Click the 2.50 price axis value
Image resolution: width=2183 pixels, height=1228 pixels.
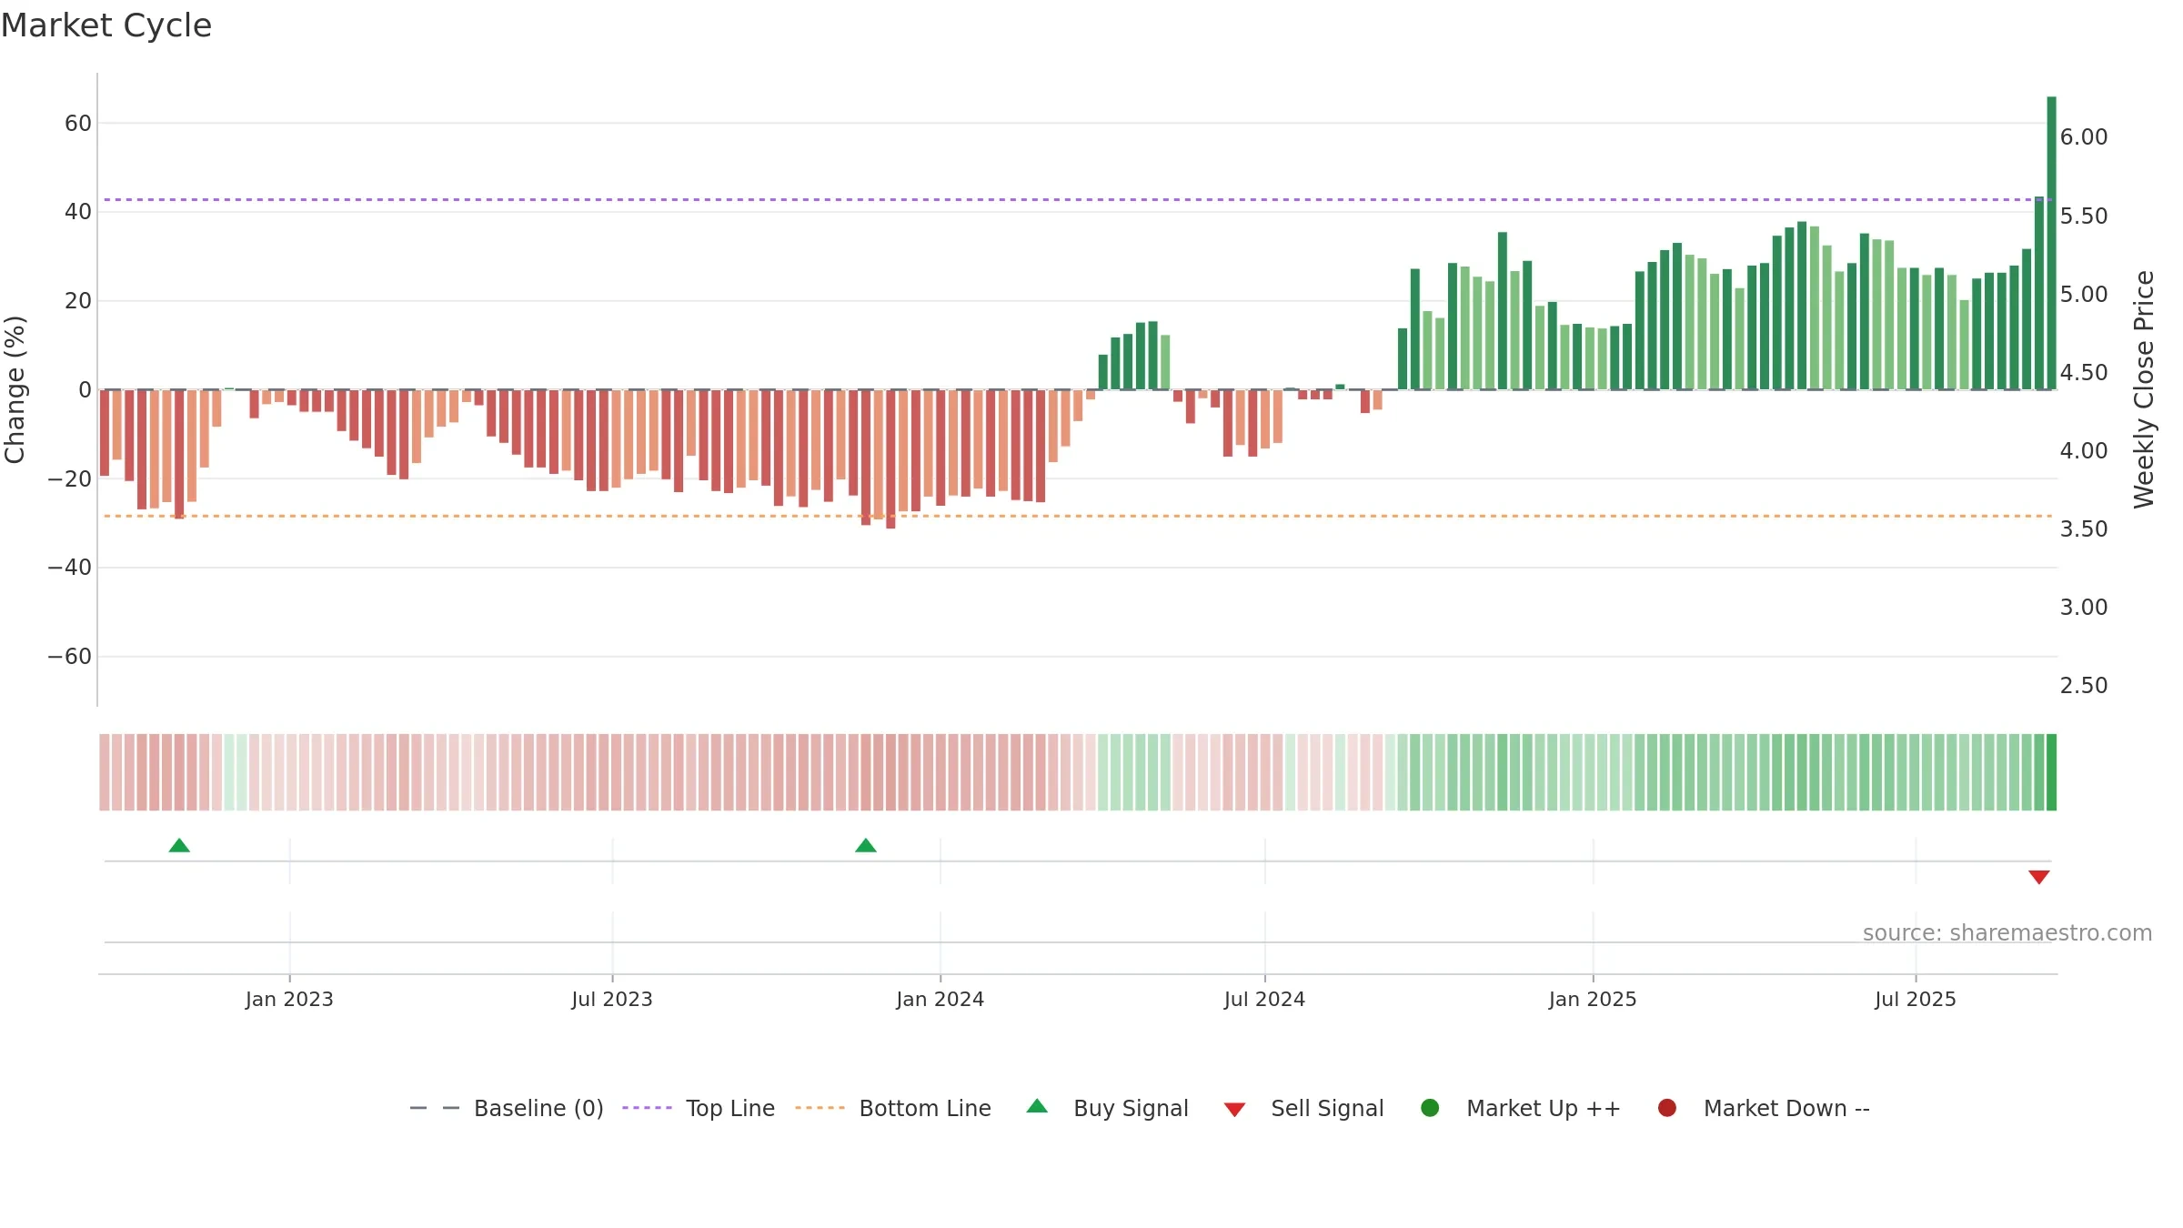[x=2084, y=685]
